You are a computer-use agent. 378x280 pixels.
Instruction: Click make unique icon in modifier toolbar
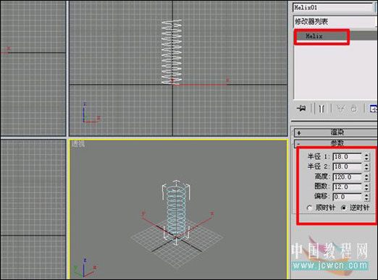(340, 109)
